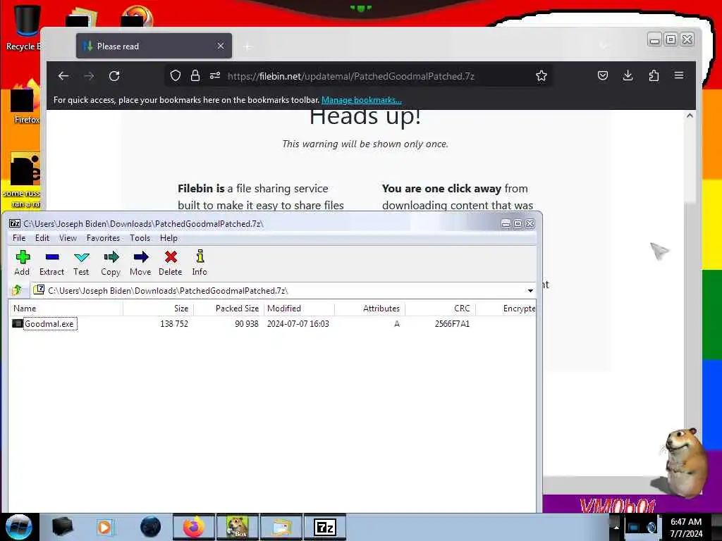Image resolution: width=722 pixels, height=541 pixels.
Task: Expand the 7-Zip path dropdown arrow
Action: 530,291
